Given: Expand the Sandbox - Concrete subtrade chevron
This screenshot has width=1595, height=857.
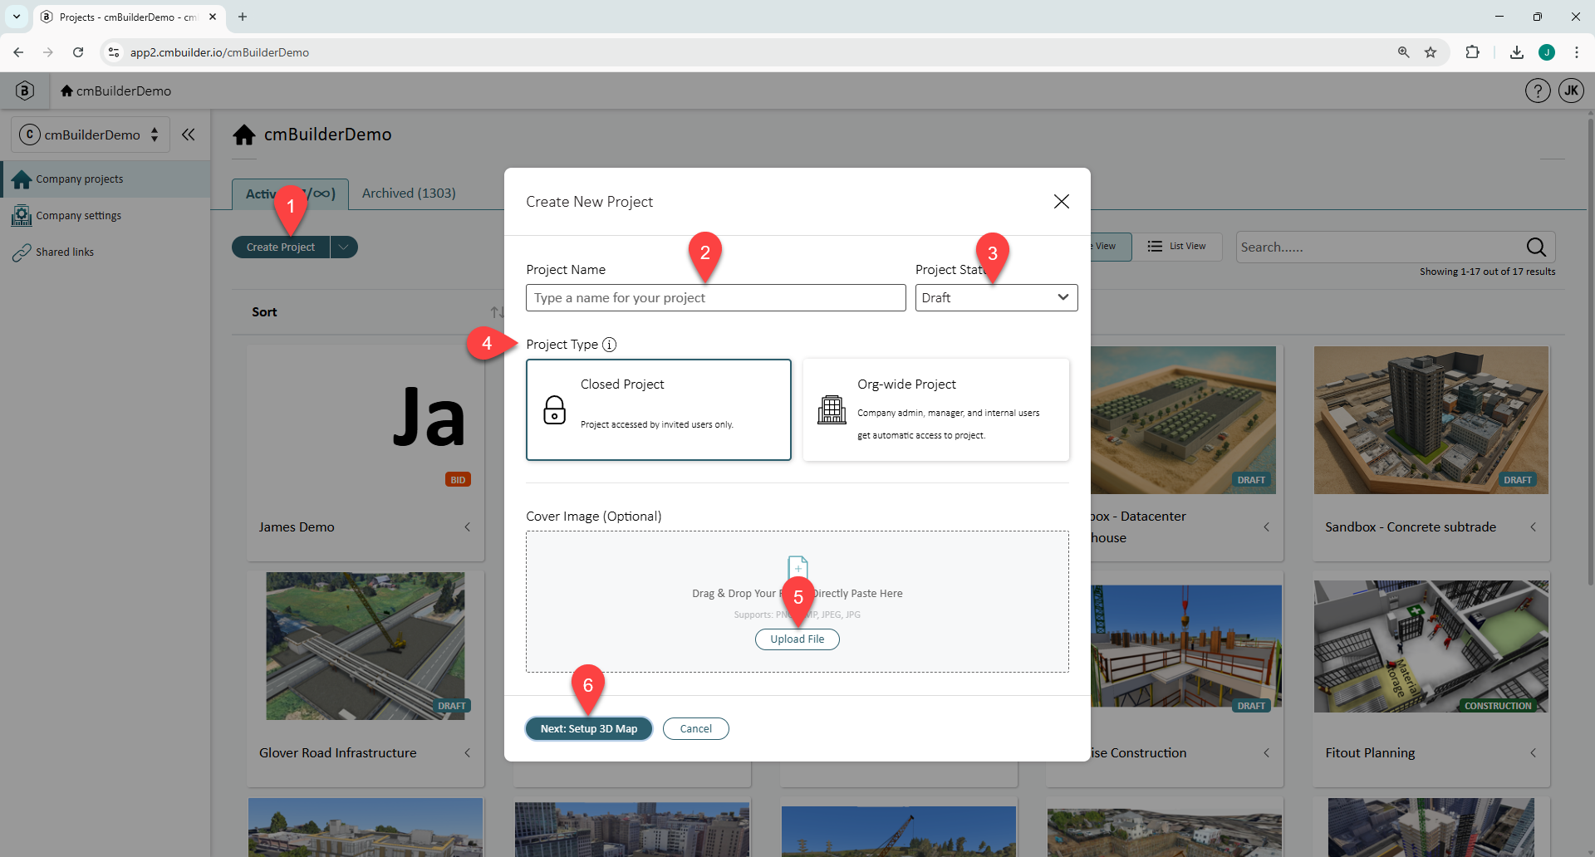Looking at the screenshot, I should 1533,527.
